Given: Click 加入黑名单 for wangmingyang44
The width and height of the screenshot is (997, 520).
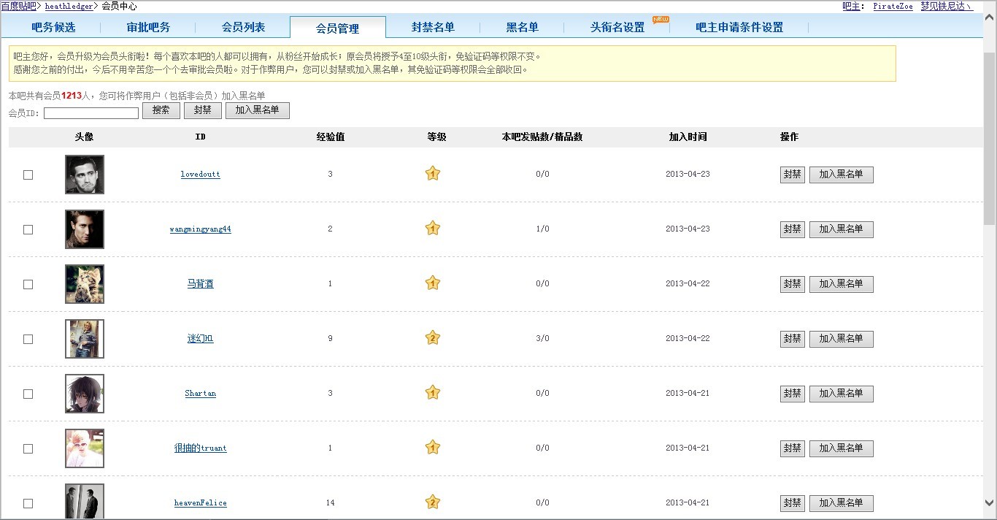Looking at the screenshot, I should (x=841, y=229).
